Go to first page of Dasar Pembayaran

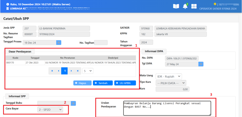point(52,71)
